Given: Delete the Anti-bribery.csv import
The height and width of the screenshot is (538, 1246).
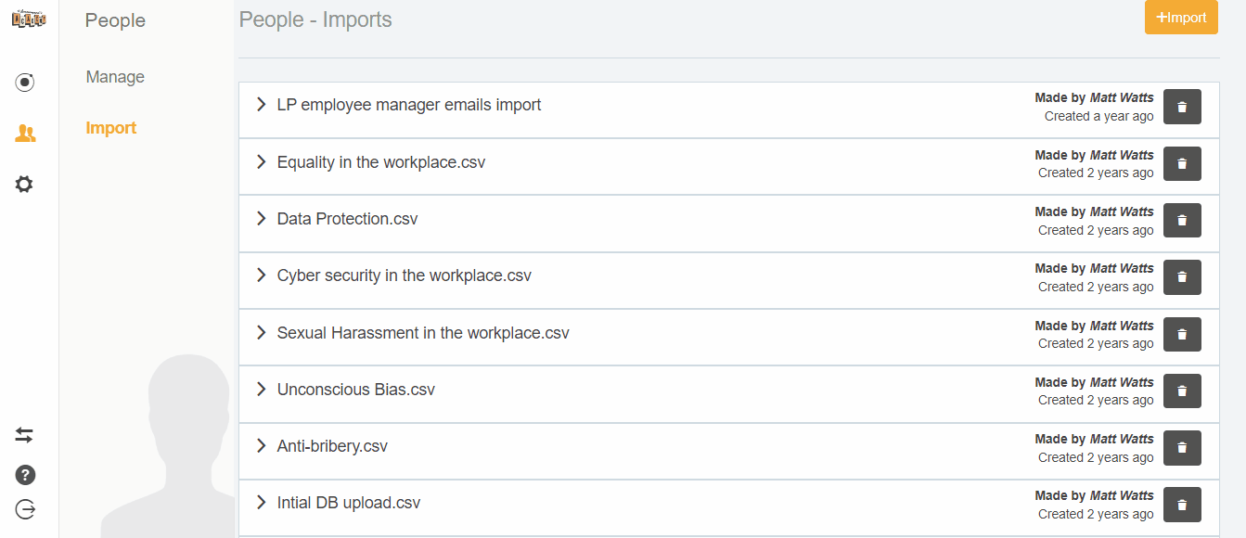Looking at the screenshot, I should coord(1182,447).
